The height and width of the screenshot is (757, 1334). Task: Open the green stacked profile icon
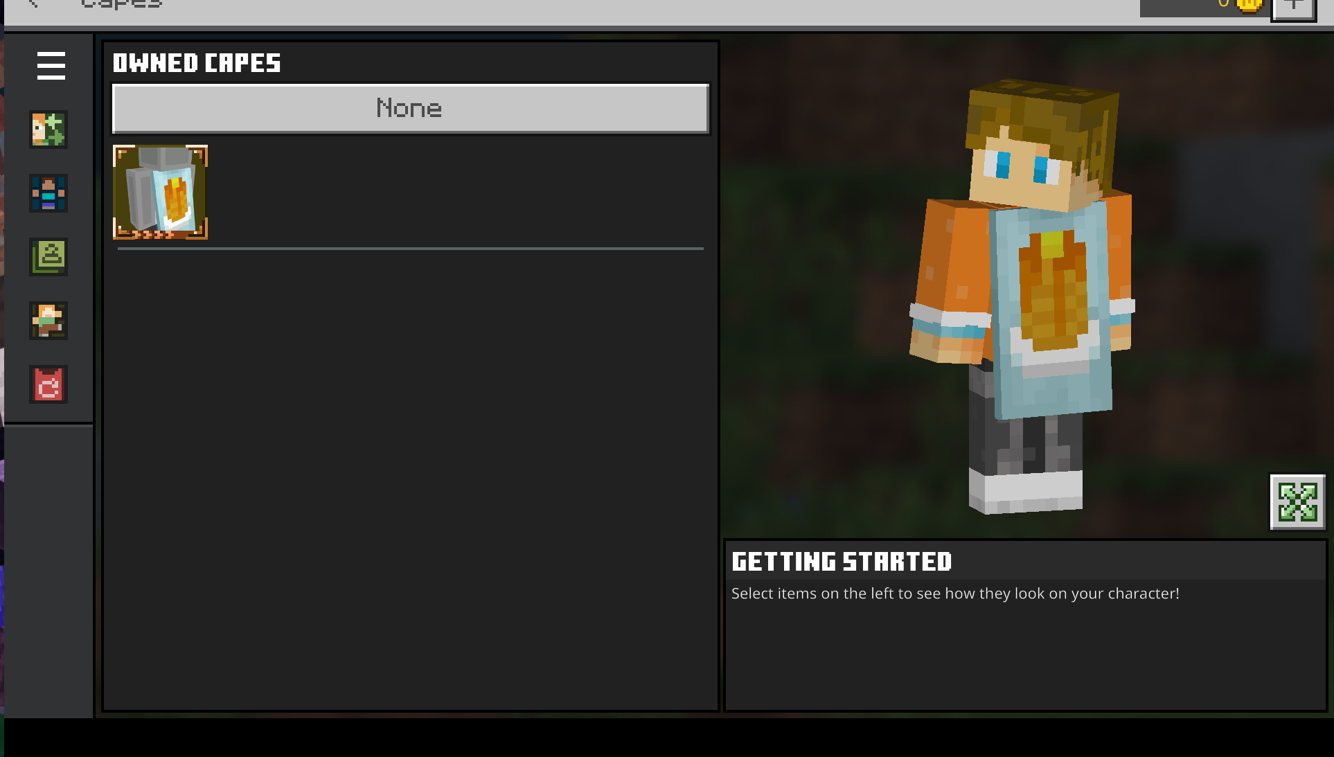tap(48, 256)
